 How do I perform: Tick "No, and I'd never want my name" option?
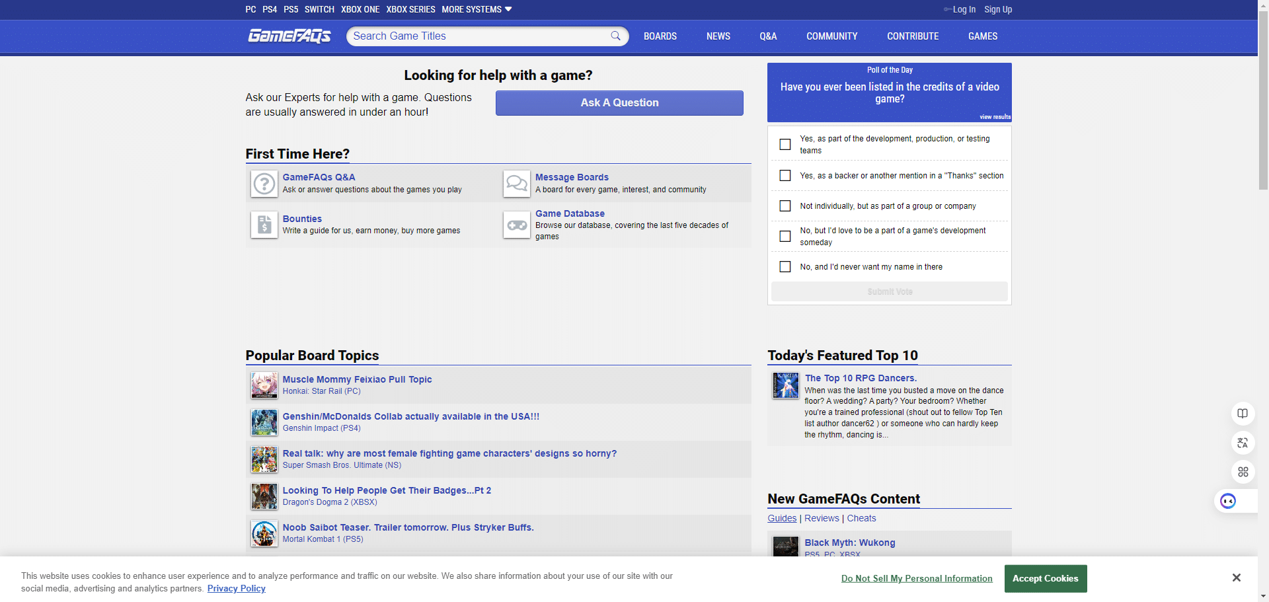785,267
